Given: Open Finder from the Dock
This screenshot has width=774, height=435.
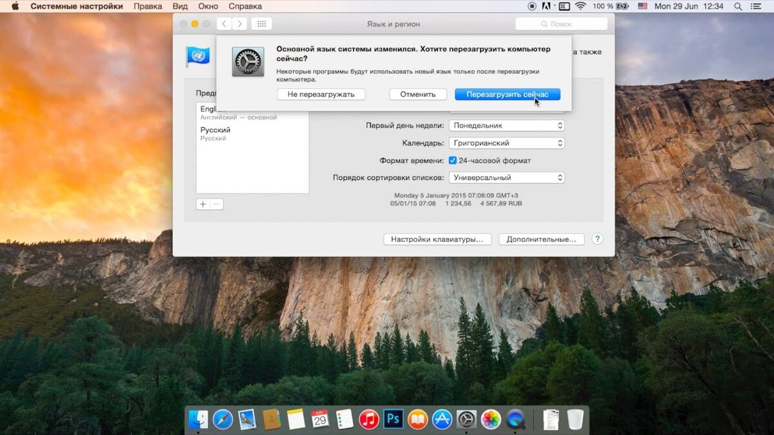Looking at the screenshot, I should [x=199, y=420].
